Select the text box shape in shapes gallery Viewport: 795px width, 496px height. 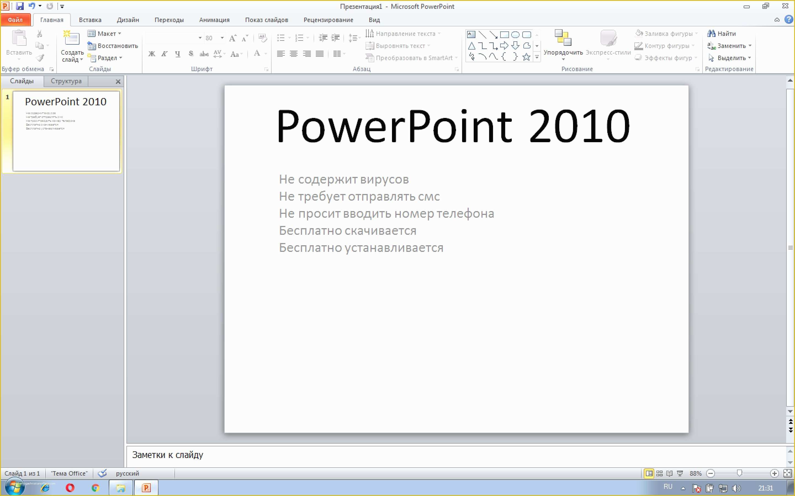click(471, 34)
